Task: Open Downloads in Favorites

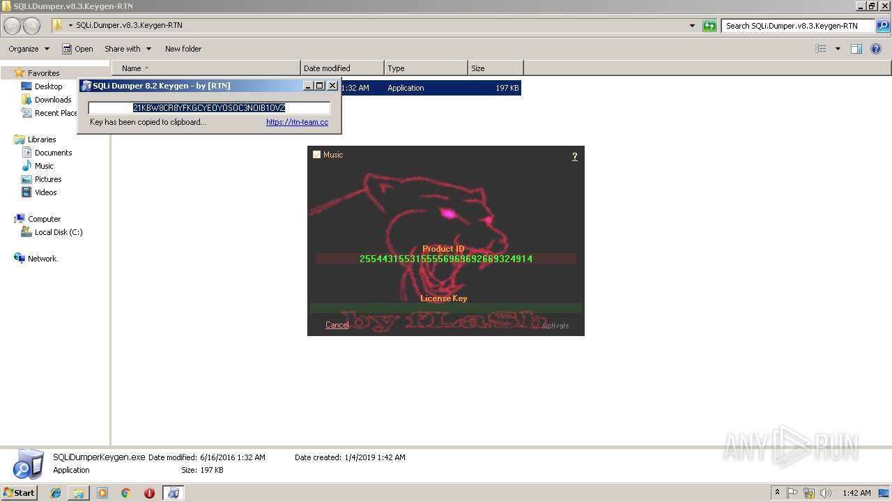Action: point(53,100)
